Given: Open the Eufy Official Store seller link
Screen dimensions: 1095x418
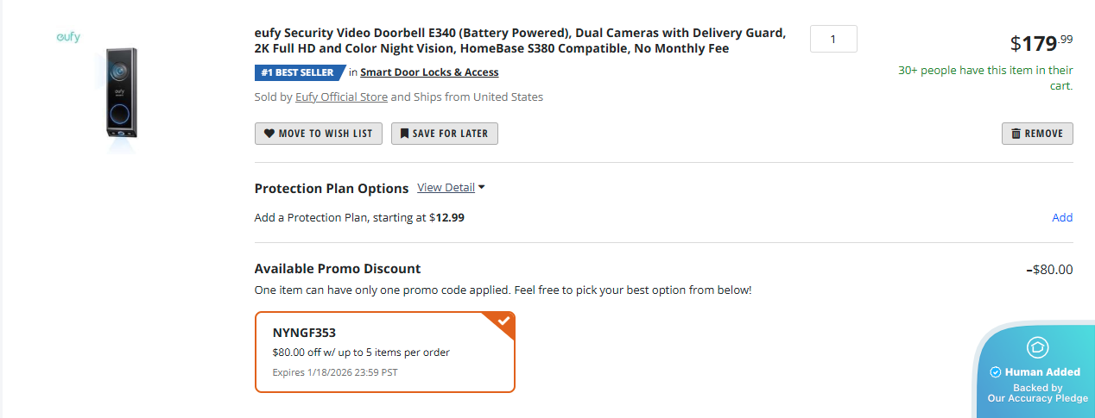Looking at the screenshot, I should tap(341, 97).
